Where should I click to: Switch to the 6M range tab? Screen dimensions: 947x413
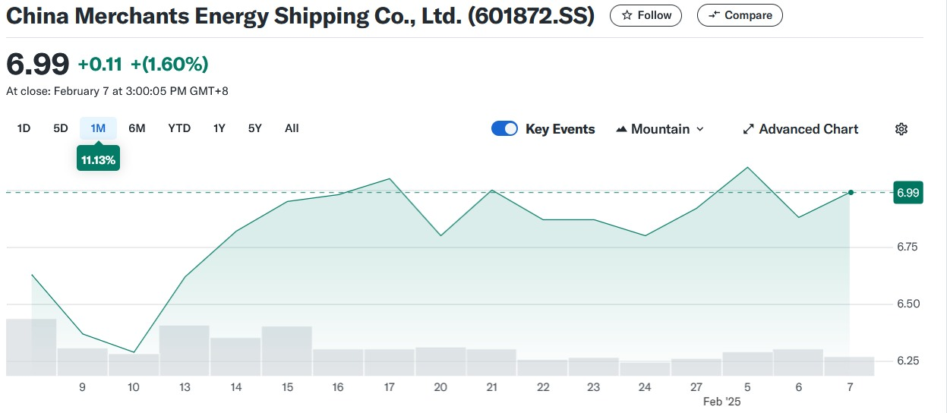137,128
